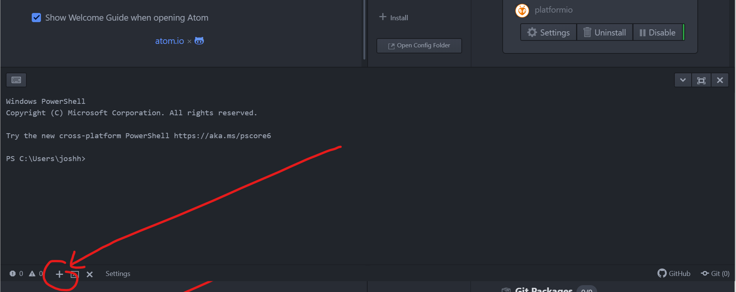Open the Git (0) panel
Viewport: 736px width, 292px height.
point(715,274)
